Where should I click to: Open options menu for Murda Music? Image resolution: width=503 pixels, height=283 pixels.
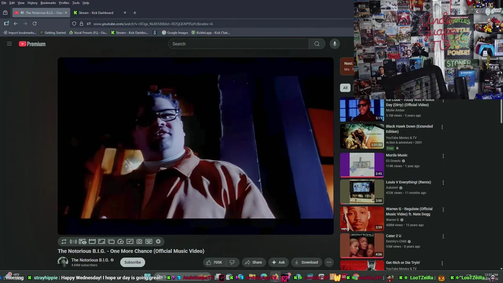(x=443, y=156)
